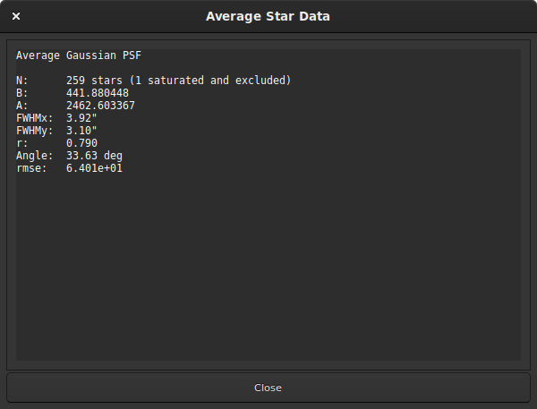
Task: Place cursor on A value 2462.603367
Action: click(100, 106)
